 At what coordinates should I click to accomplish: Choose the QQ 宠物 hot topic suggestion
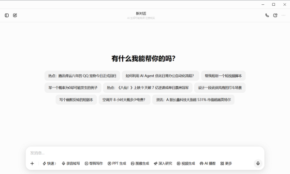pyautogui.click(x=82, y=76)
